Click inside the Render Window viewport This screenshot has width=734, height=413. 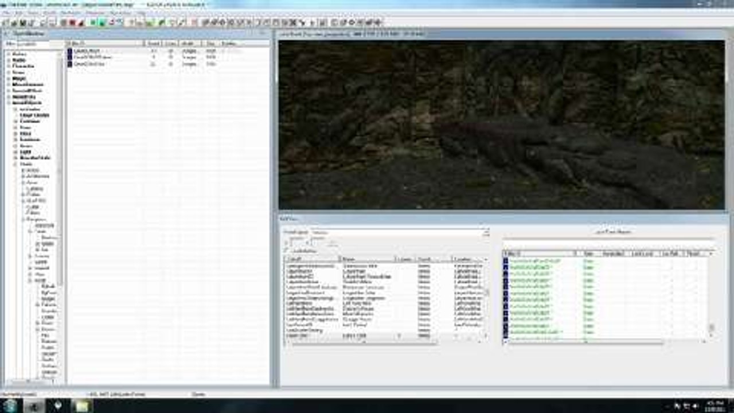point(501,124)
